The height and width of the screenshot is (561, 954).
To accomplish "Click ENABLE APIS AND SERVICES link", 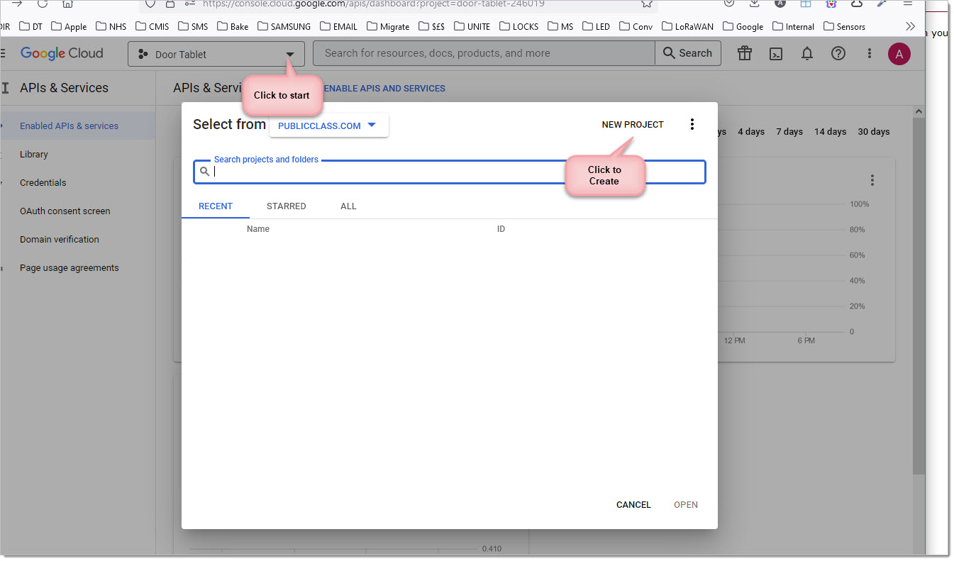I will (384, 89).
